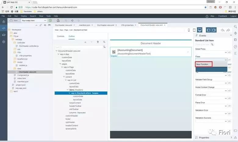Click the redo arrow in layout editor
Image resolution: width=238 pixels, height=142 pixels.
(x=228, y=30)
